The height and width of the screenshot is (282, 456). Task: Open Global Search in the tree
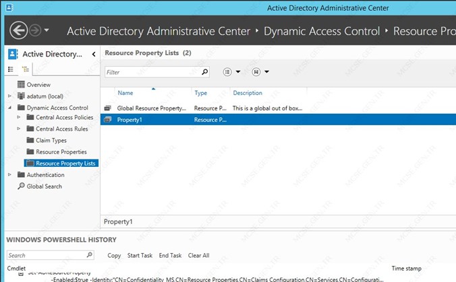click(x=45, y=186)
